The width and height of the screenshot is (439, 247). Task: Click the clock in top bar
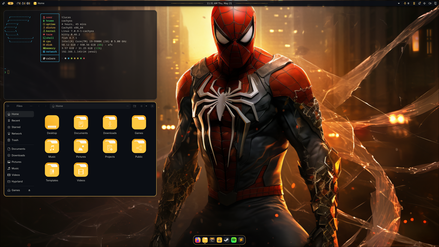[x=219, y=3]
